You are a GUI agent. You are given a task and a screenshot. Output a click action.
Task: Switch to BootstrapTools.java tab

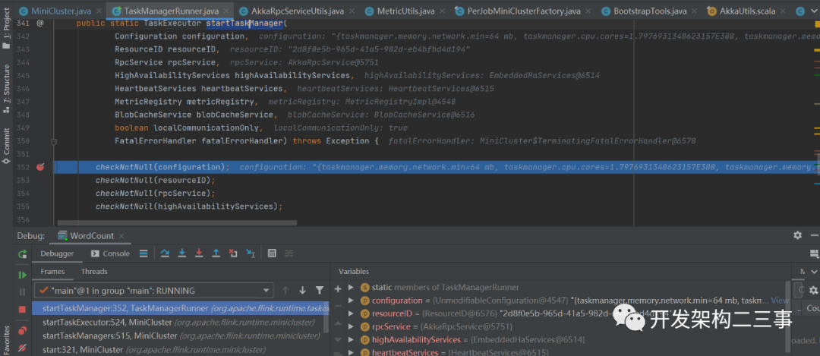(650, 11)
